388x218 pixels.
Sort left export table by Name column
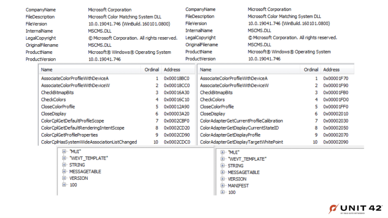90,70
